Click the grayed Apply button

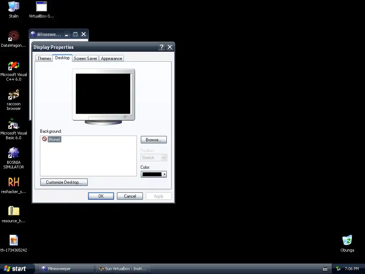pyautogui.click(x=159, y=196)
